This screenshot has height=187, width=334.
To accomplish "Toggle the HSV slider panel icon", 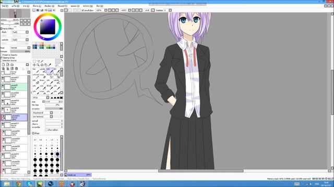I will click(x=42, y=10).
